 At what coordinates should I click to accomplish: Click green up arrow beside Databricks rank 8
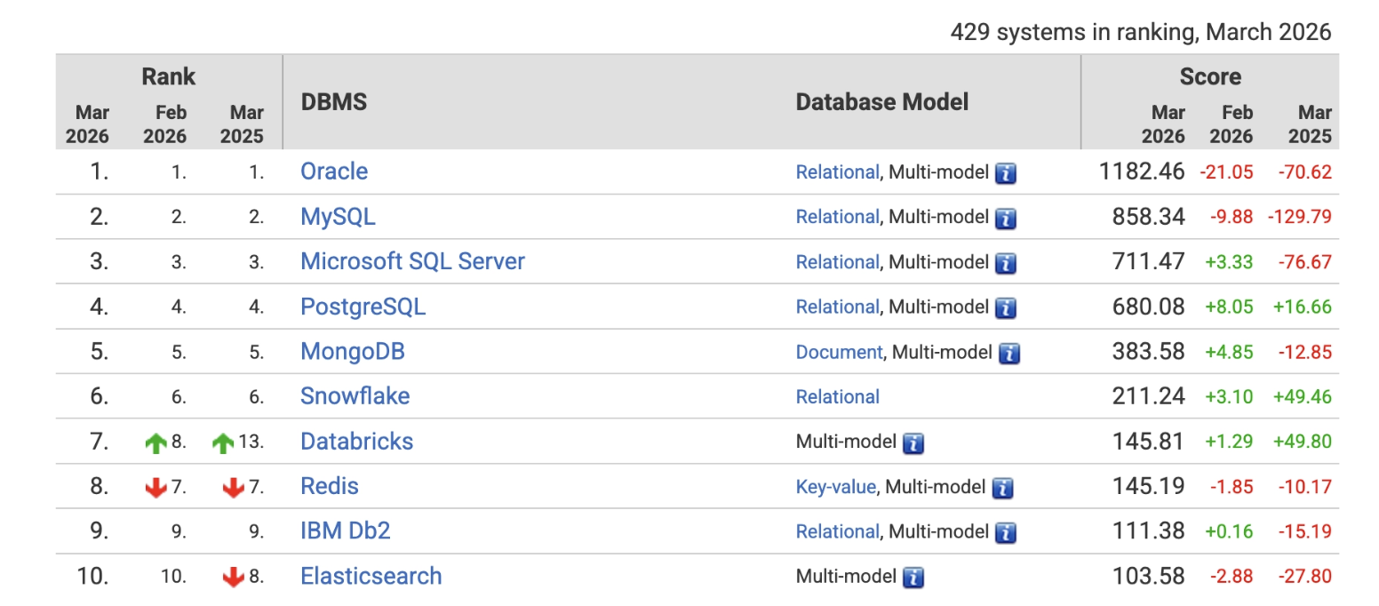[x=156, y=443]
